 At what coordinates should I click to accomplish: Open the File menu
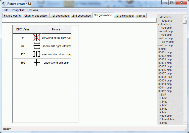pyautogui.click(x=6, y=10)
